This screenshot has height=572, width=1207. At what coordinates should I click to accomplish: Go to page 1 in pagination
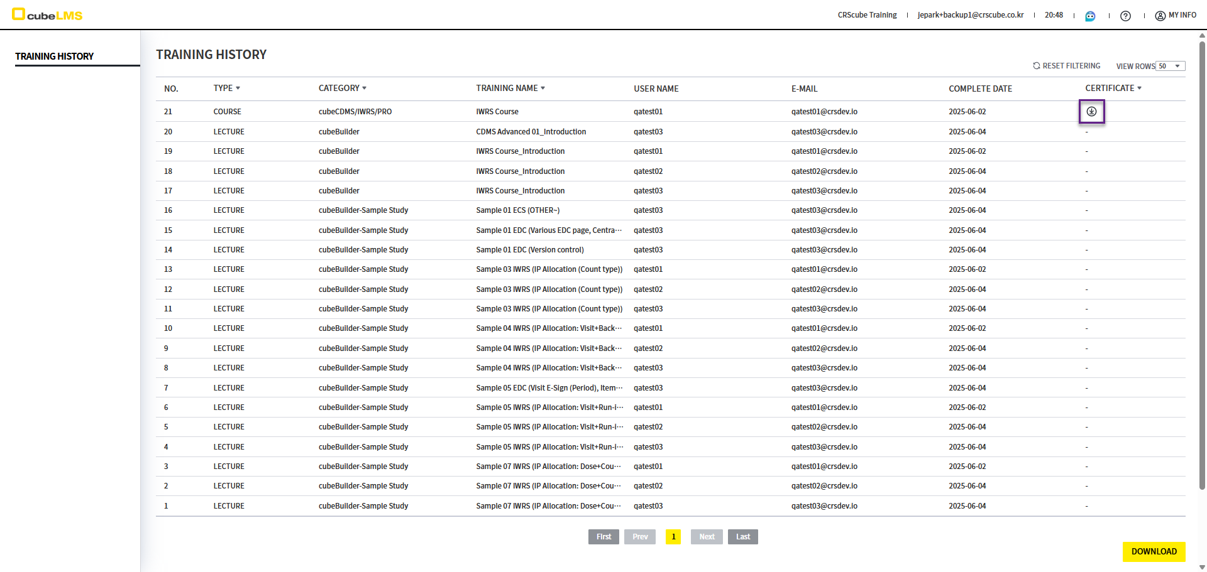pos(673,537)
